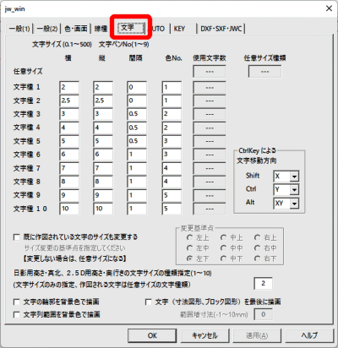Click the 文字種 1 width input field
The height and width of the screenshot is (348, 338).
(69, 87)
